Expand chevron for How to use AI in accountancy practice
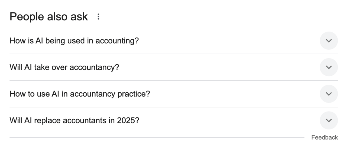Viewport: 350px width, 152px height. pos(329,94)
